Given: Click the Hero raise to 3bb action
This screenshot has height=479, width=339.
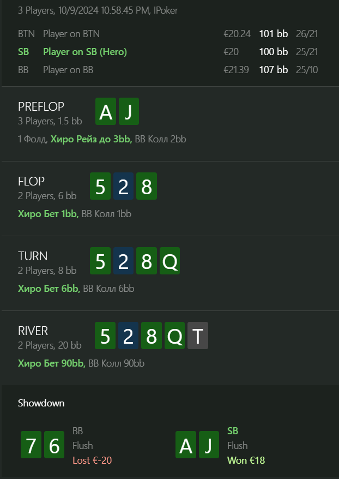Looking at the screenshot, I should pyautogui.click(x=90, y=139).
